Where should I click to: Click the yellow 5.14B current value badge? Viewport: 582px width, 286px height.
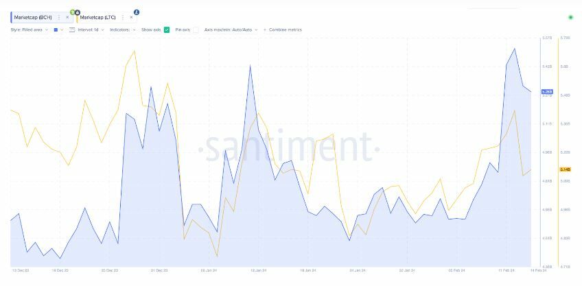[565, 169]
